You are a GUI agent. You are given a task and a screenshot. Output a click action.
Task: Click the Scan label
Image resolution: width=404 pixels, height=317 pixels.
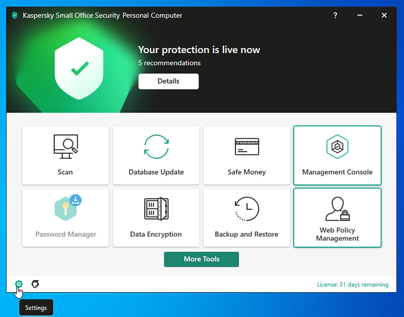[x=65, y=172]
